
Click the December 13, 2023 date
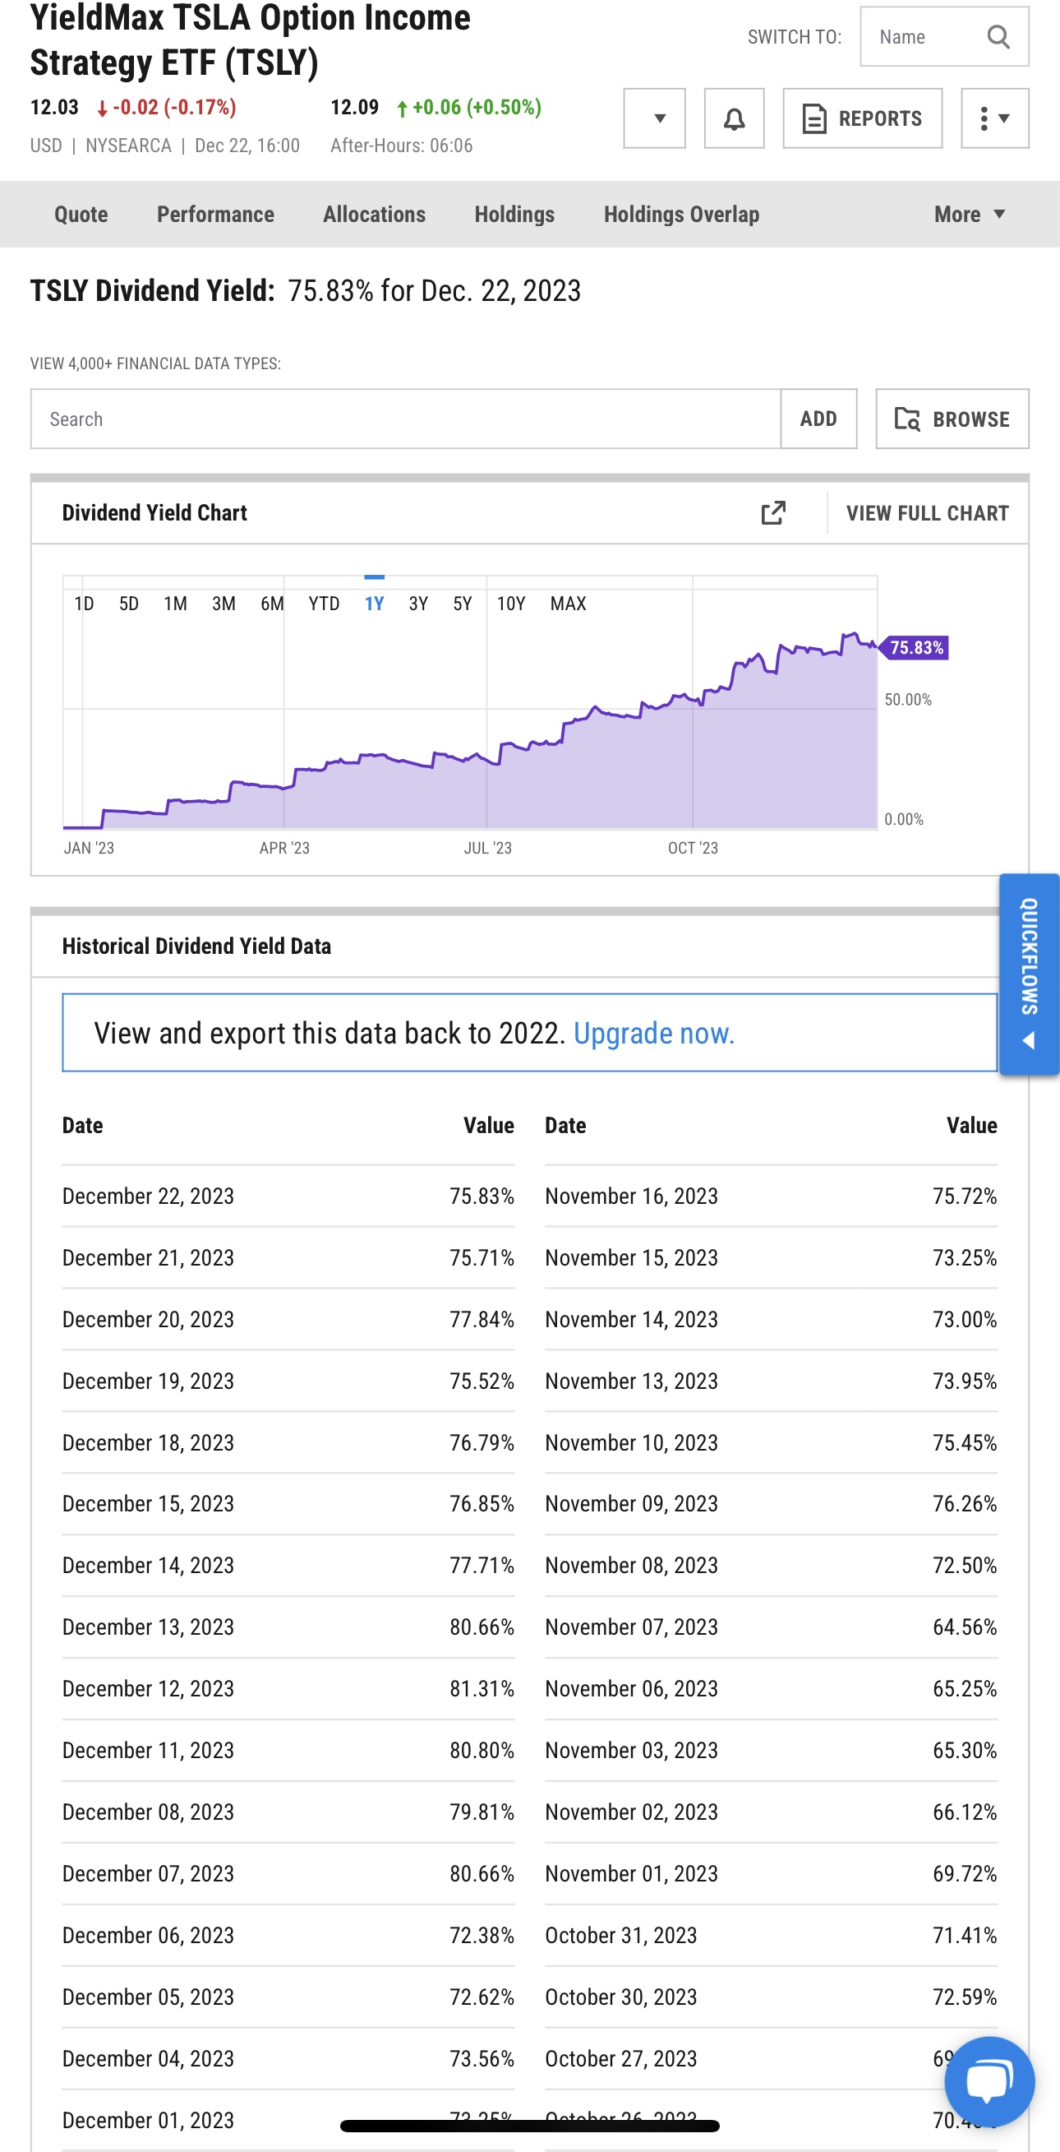[x=148, y=1627]
